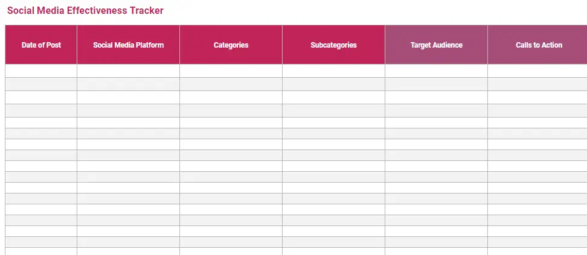Click the Social Media Effectiveness Tracker title
The image size is (587, 255).
point(85,11)
